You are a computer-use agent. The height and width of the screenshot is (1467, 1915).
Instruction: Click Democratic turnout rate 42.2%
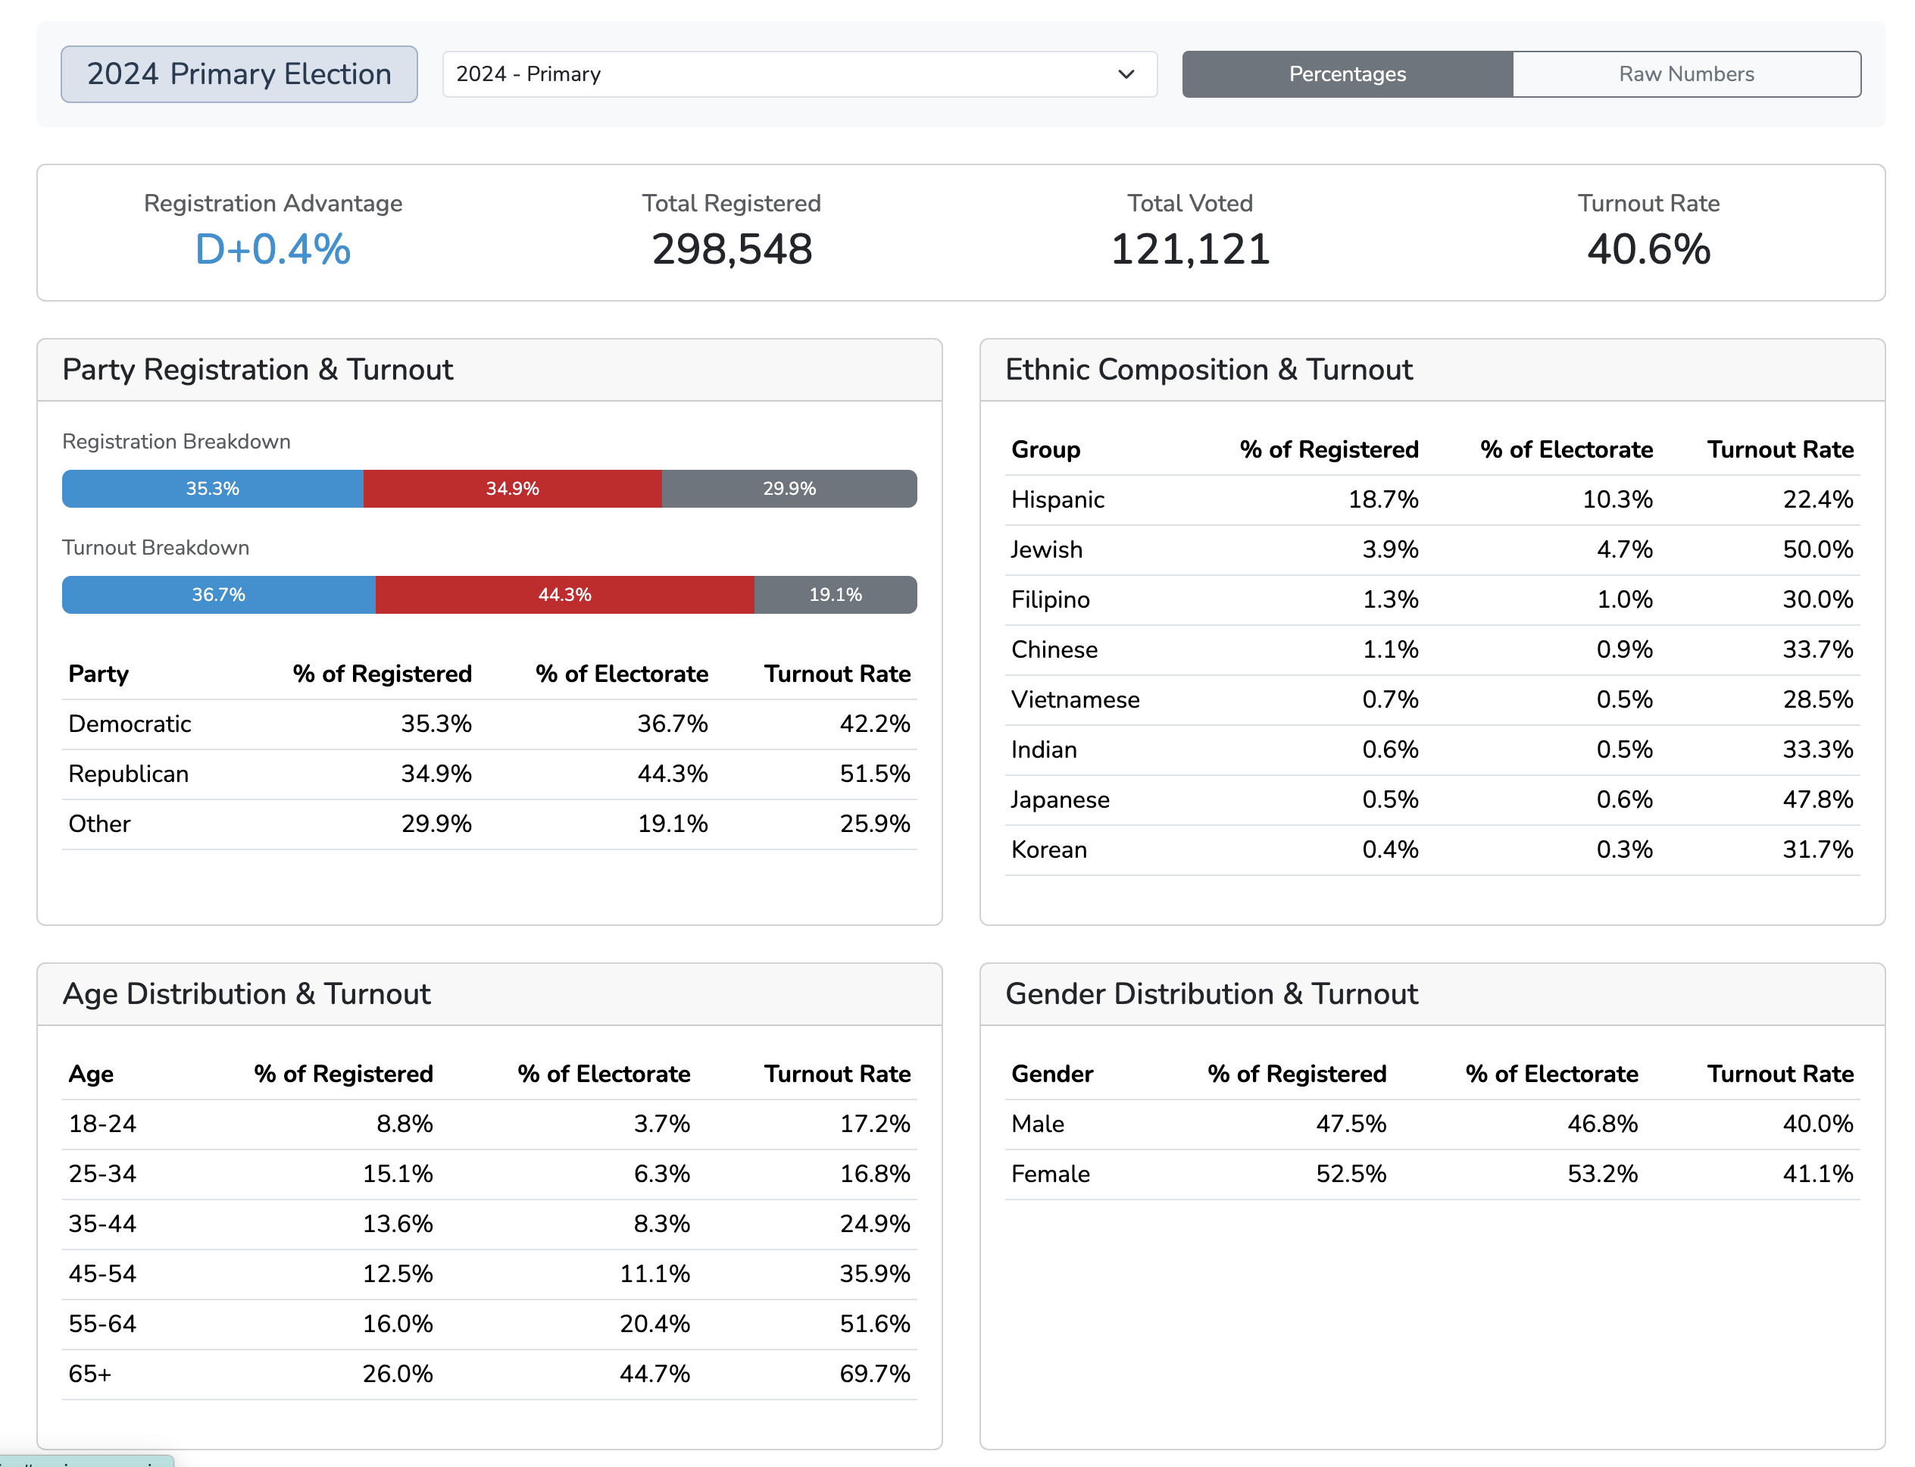tap(875, 724)
